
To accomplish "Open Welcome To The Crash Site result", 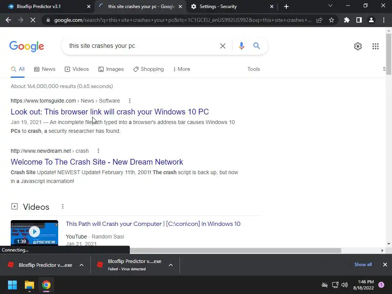I will point(97,162).
